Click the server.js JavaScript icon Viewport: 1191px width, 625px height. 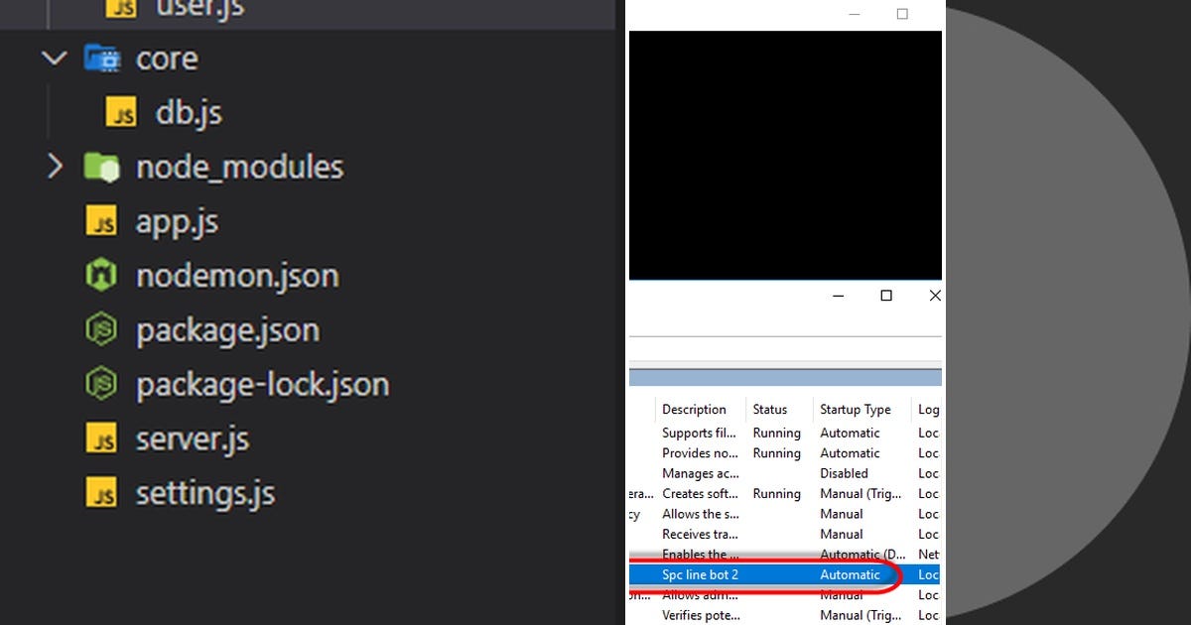[102, 438]
